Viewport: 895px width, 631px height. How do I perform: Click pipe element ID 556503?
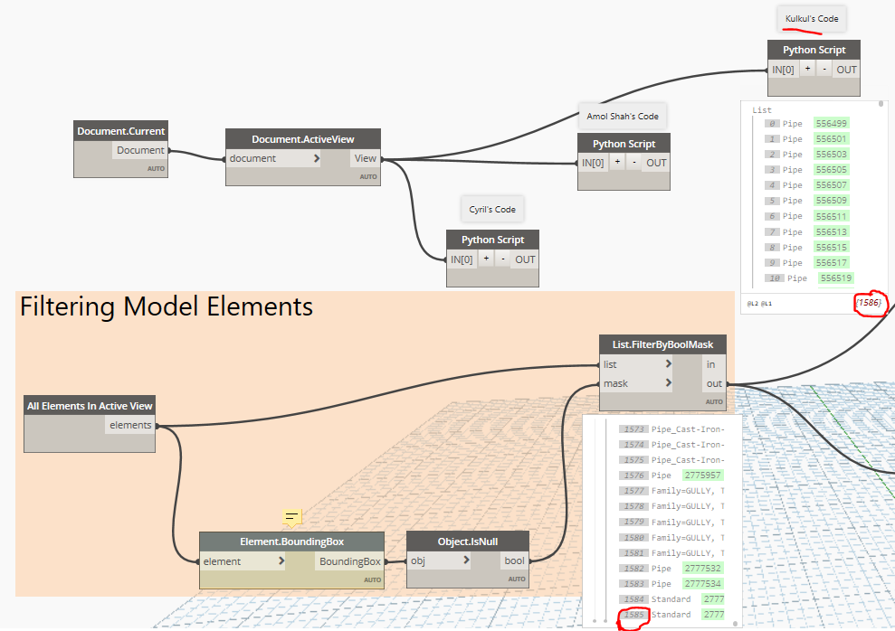831,154
